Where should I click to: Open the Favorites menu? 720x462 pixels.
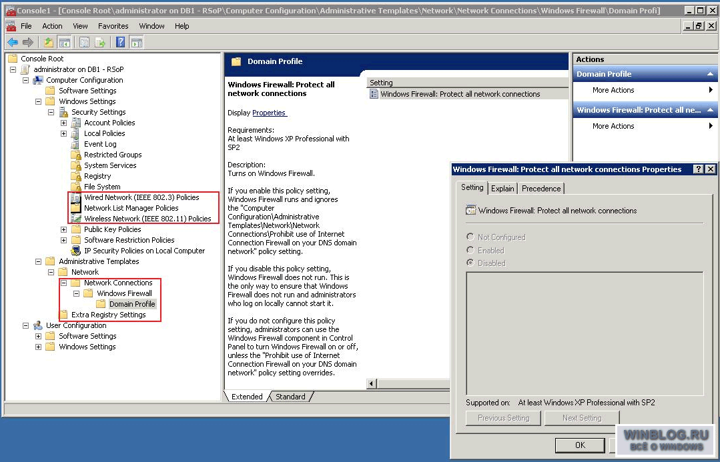(x=113, y=26)
